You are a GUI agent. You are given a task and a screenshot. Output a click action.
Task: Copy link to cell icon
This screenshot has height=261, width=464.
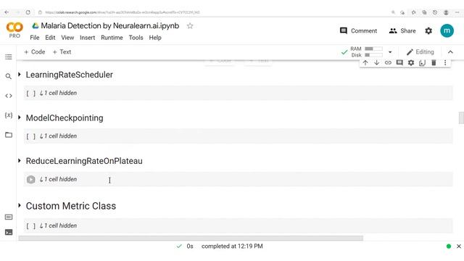coord(388,63)
